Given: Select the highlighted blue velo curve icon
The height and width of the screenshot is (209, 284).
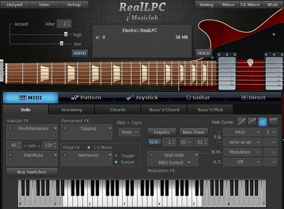Looking at the screenshot, I should coord(262,122).
